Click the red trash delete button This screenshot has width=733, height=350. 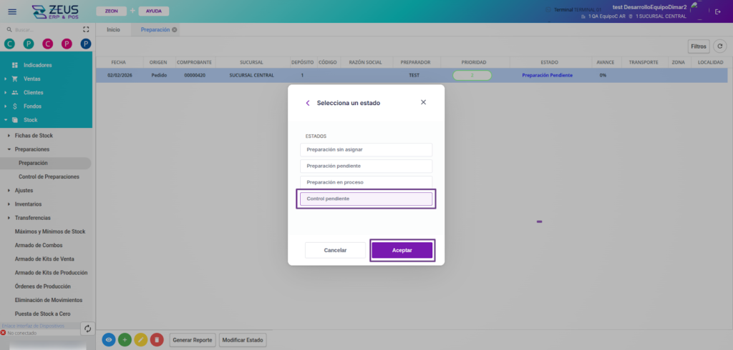[157, 340]
